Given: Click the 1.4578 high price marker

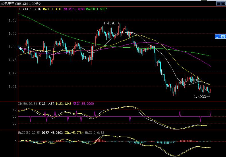Looking at the screenshot, I should 109,23.
